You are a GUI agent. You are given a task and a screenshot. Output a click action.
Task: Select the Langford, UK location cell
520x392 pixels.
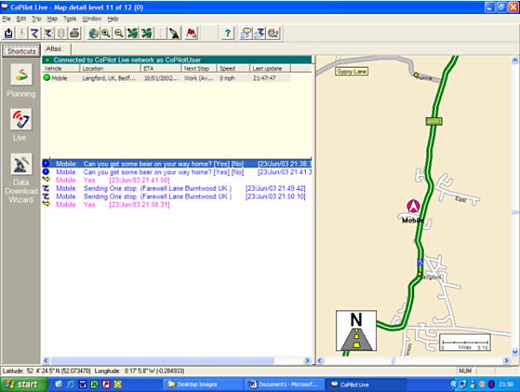click(x=109, y=78)
